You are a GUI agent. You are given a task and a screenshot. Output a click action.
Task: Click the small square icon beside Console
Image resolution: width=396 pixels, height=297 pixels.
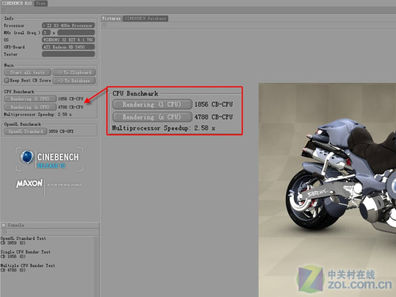click(x=4, y=225)
